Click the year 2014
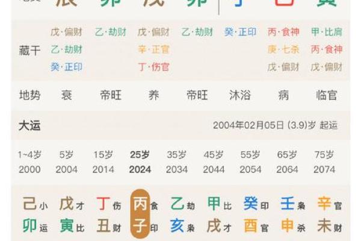361x241 pixels. (x=103, y=170)
